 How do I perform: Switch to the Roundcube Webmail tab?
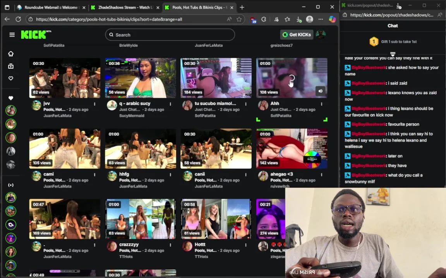pos(51,7)
